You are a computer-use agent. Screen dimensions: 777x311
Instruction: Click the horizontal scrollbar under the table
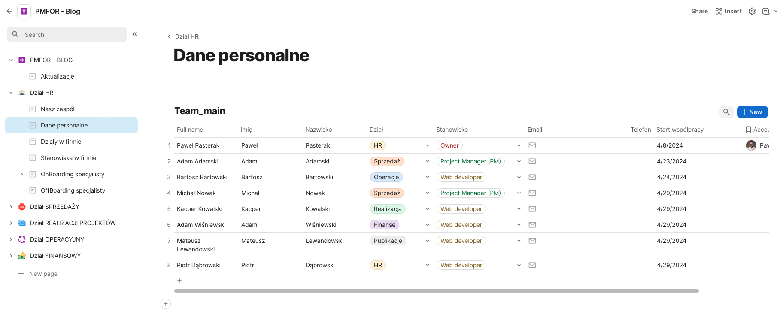(x=436, y=291)
